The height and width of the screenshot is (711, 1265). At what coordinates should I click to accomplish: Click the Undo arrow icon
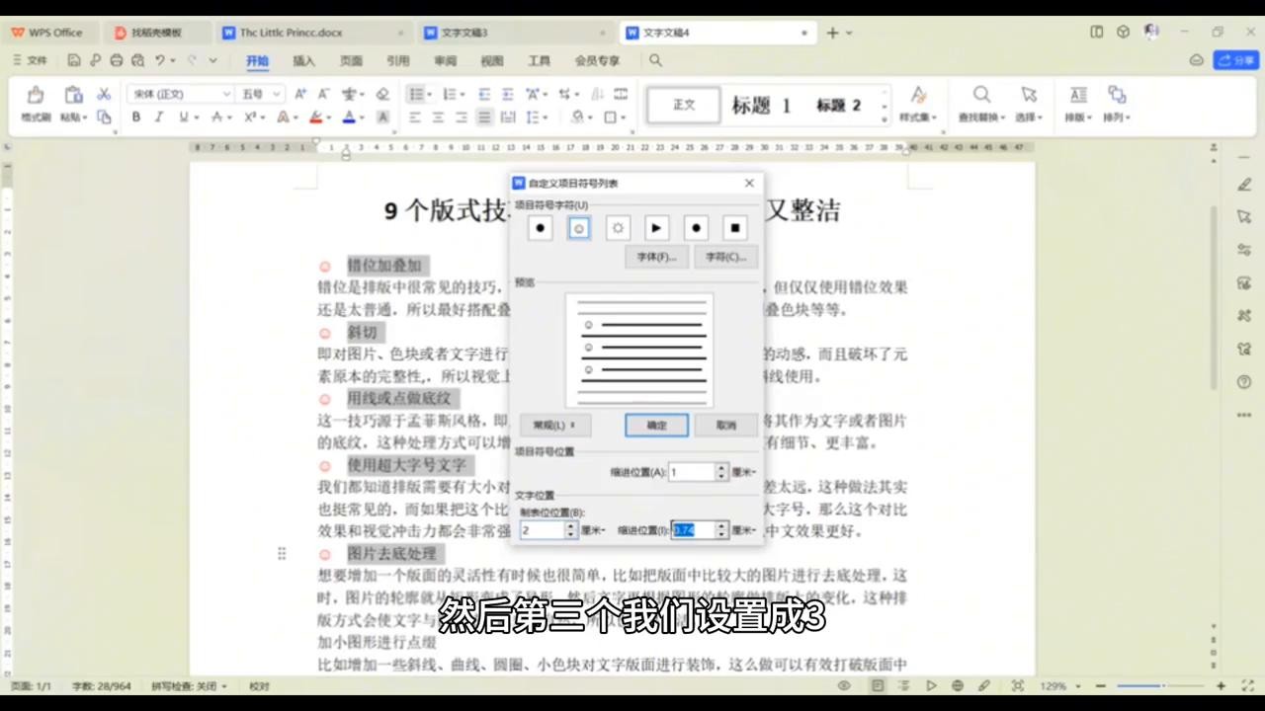point(160,60)
